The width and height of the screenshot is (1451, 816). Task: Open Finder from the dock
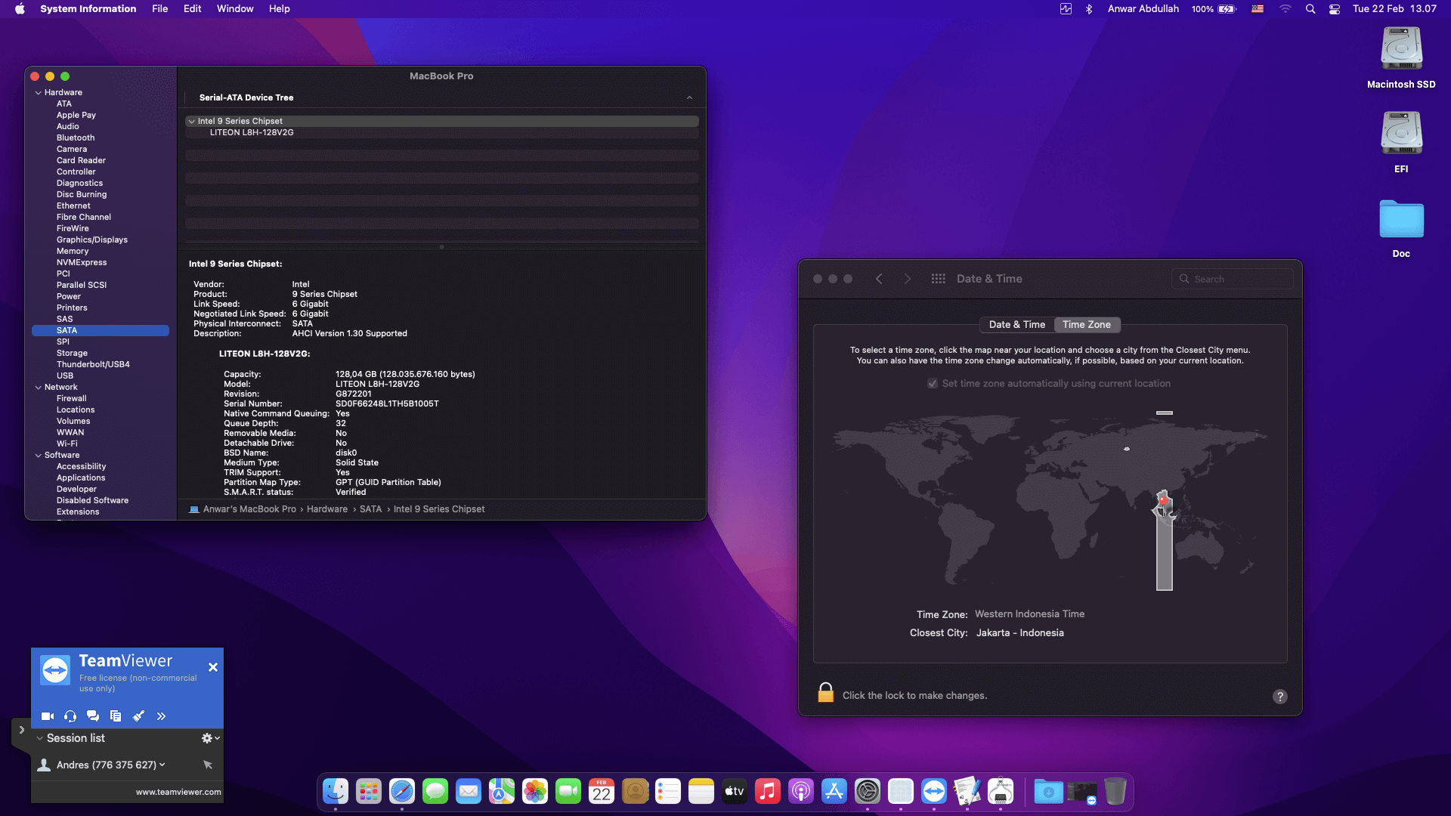tap(336, 792)
